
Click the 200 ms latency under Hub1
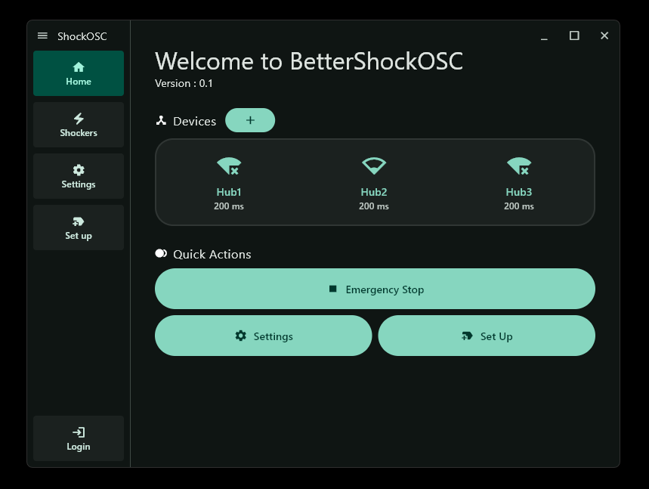coord(229,206)
